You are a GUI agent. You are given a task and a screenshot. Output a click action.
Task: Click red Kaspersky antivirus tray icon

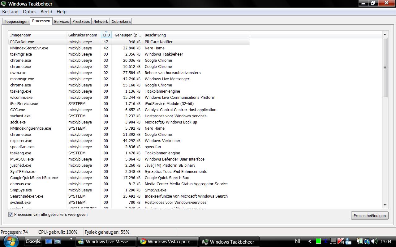coord(341,241)
